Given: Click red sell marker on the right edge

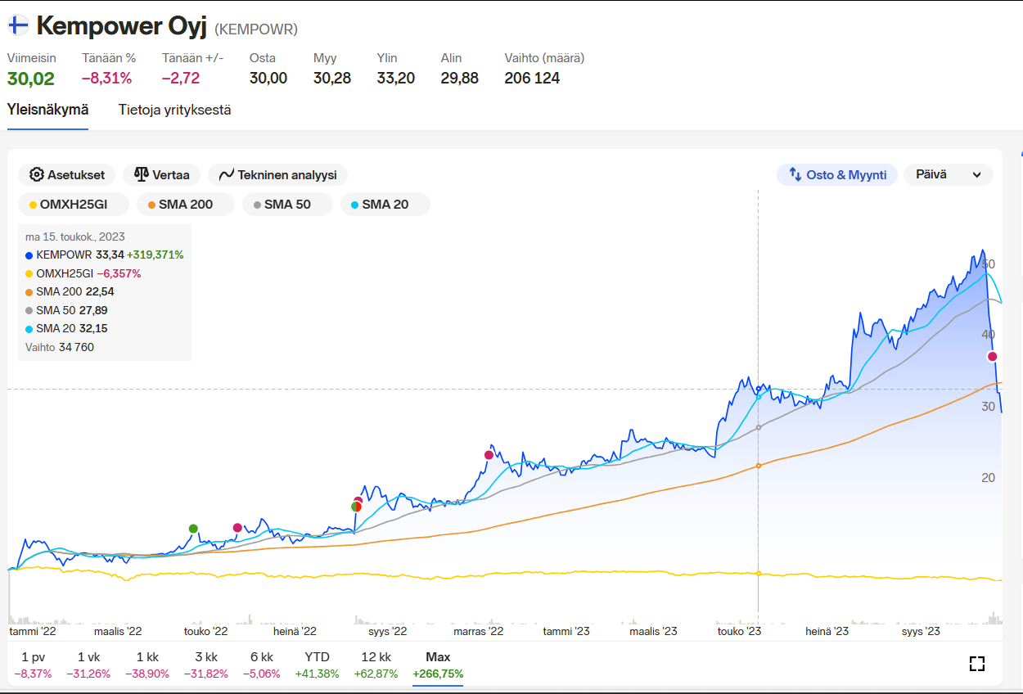Looking at the screenshot, I should (992, 356).
